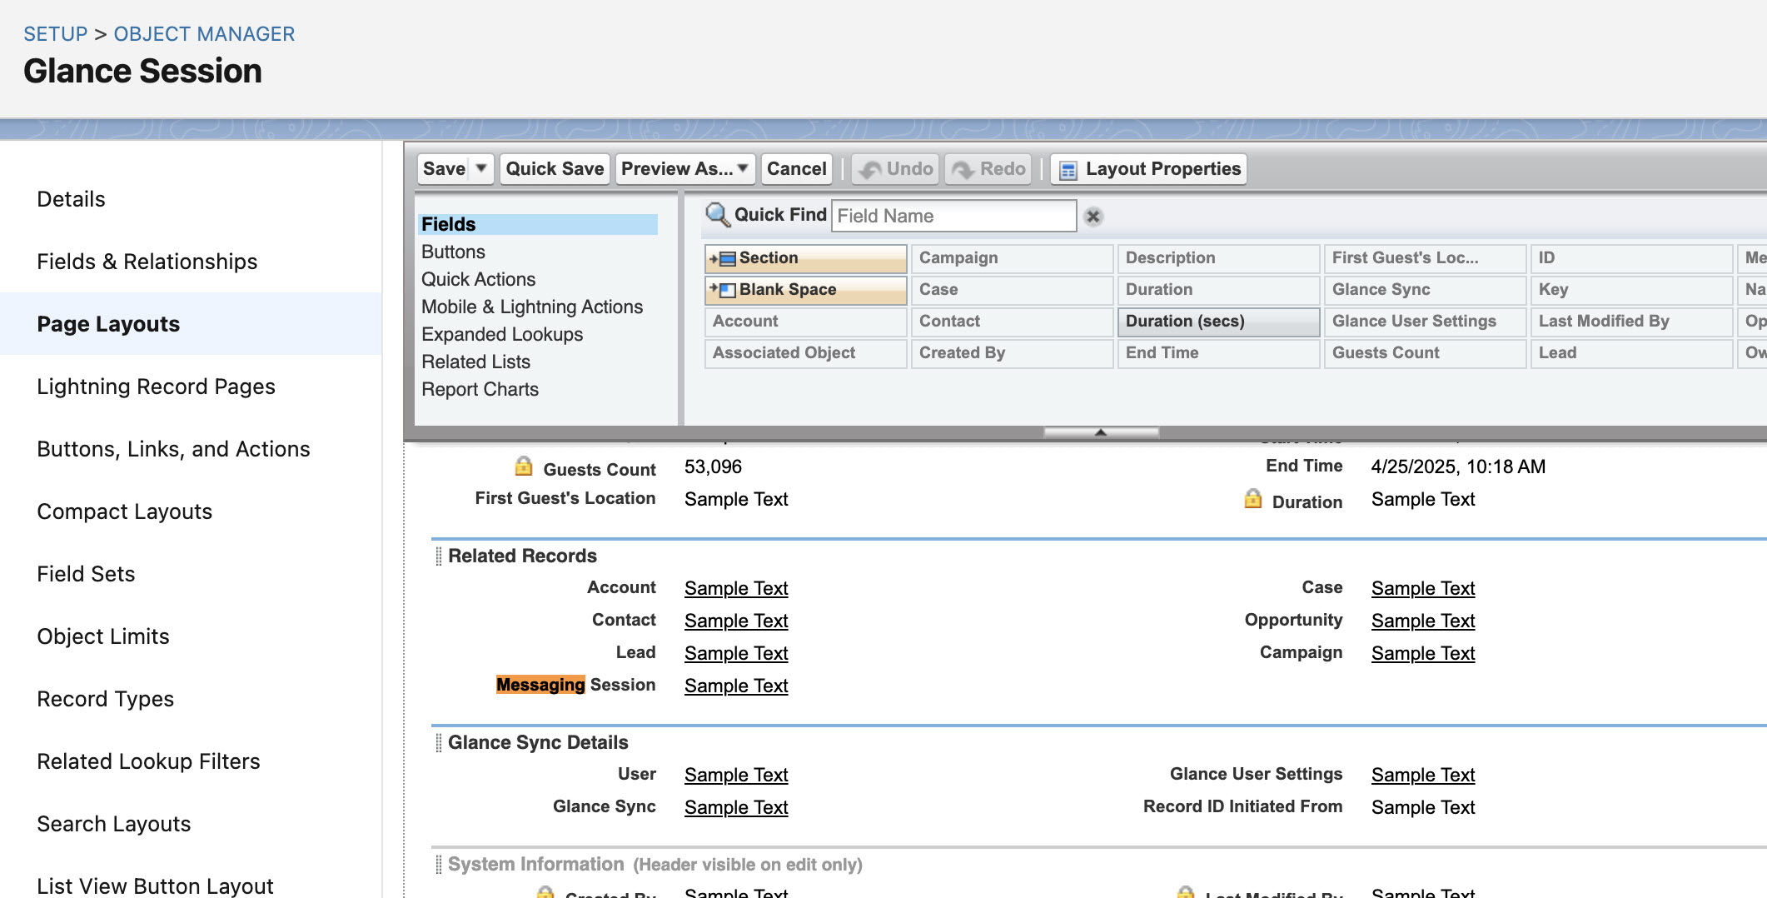
Task: Select the Section element in palette
Action: click(x=805, y=258)
